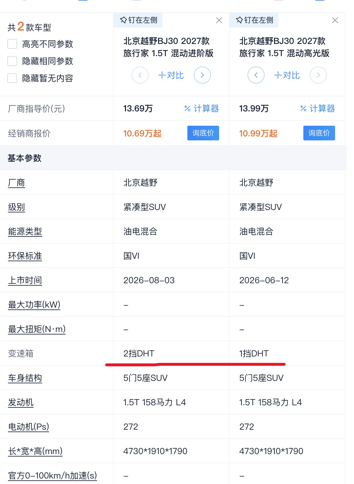
Task: Click right arrow under 混动高光版
Action: tap(318, 75)
